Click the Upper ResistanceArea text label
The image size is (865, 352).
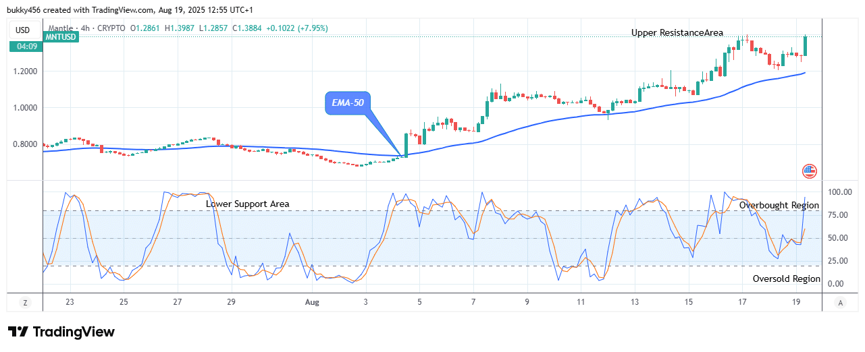coord(677,32)
